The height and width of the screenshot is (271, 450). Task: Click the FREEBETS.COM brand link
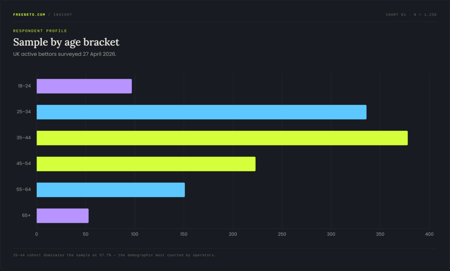click(x=29, y=15)
